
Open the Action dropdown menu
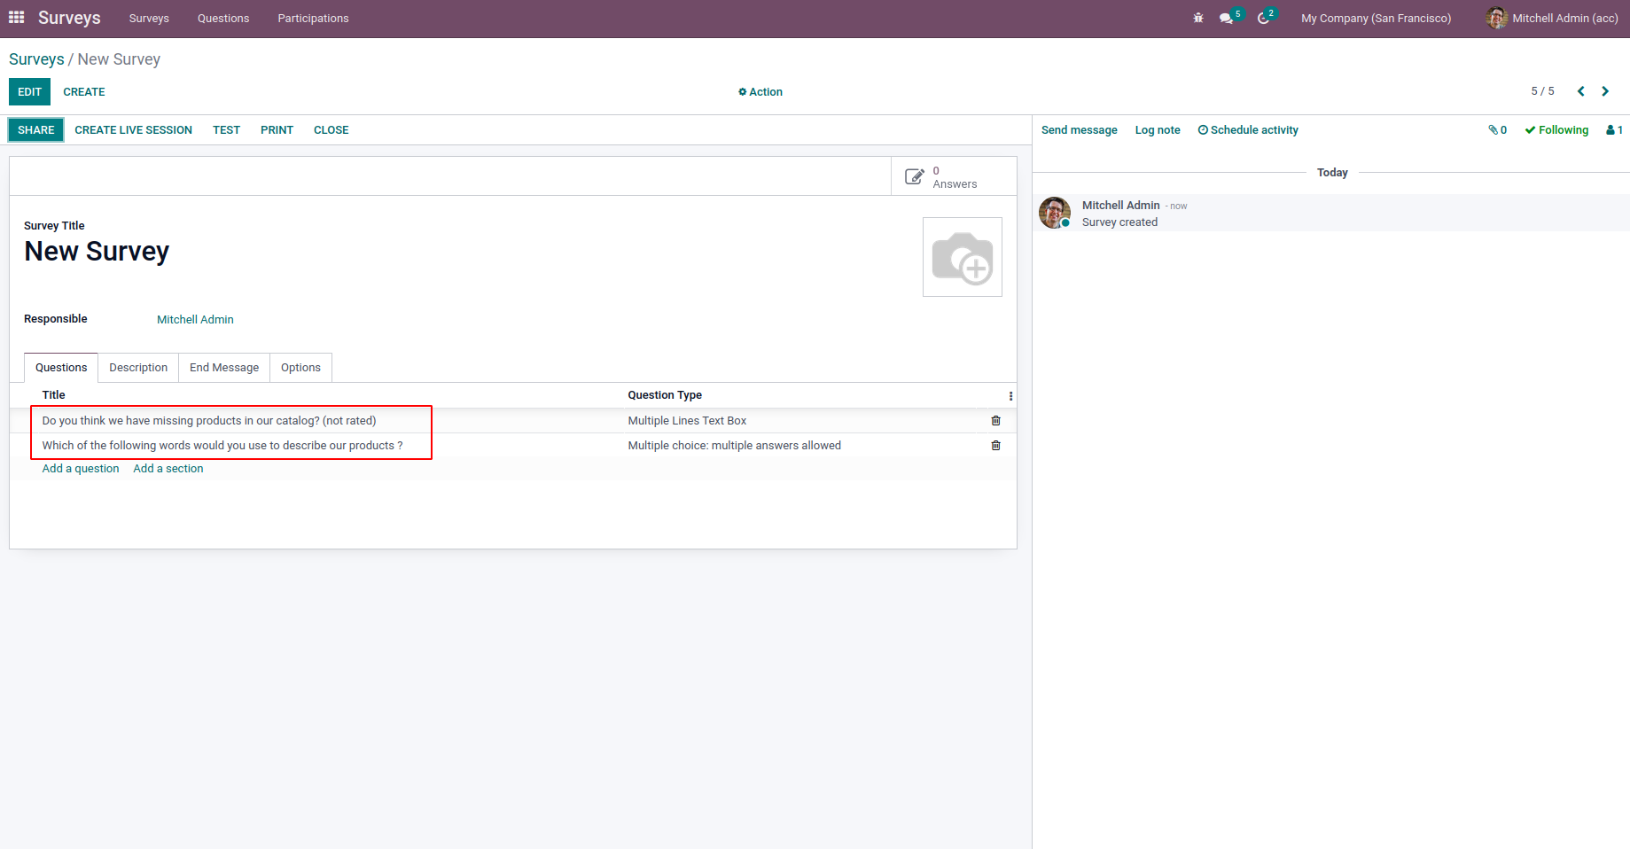760,92
